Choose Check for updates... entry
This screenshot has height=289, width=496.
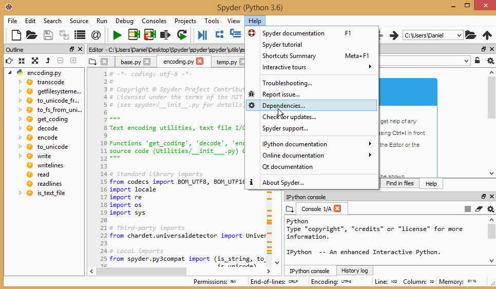pyautogui.click(x=312, y=117)
